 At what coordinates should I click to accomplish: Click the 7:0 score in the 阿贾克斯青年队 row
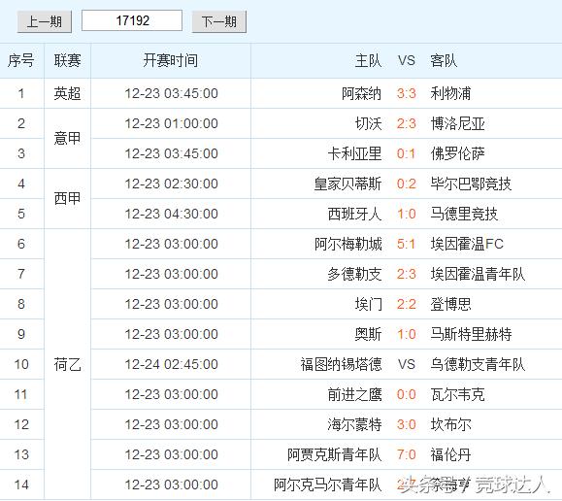coord(406,455)
